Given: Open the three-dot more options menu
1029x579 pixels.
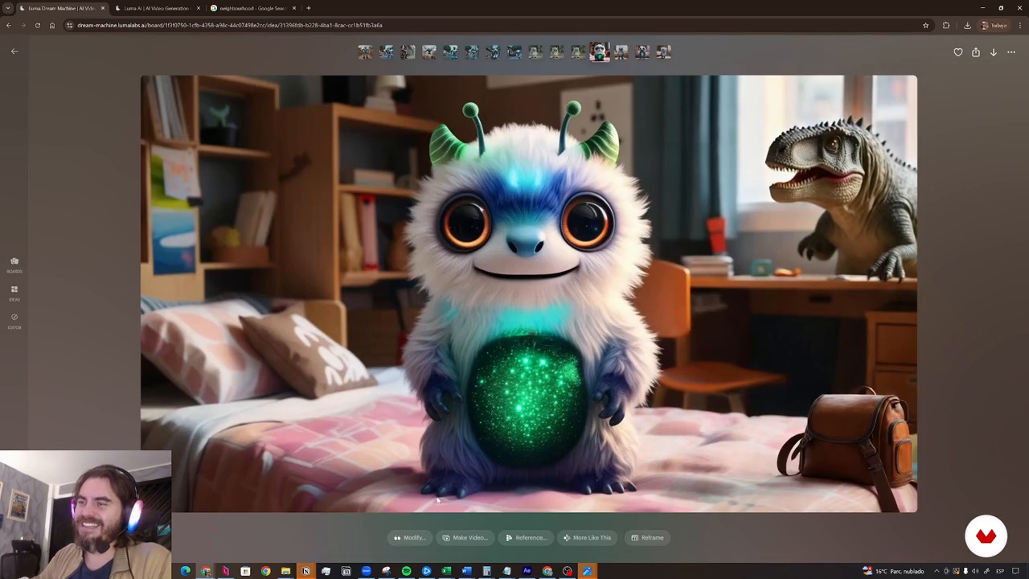Looking at the screenshot, I should pos(1011,52).
